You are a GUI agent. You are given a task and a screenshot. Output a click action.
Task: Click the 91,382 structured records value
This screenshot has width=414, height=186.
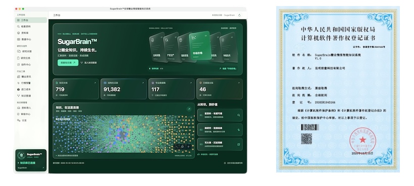coord(112,89)
